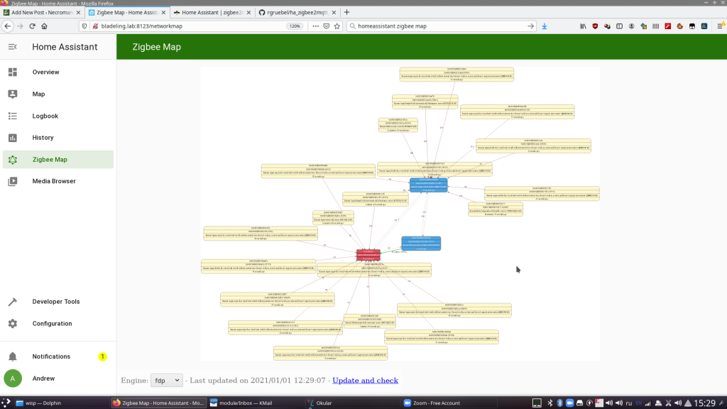The height and width of the screenshot is (409, 727).
Task: Click the History chart icon
Action: click(13, 137)
